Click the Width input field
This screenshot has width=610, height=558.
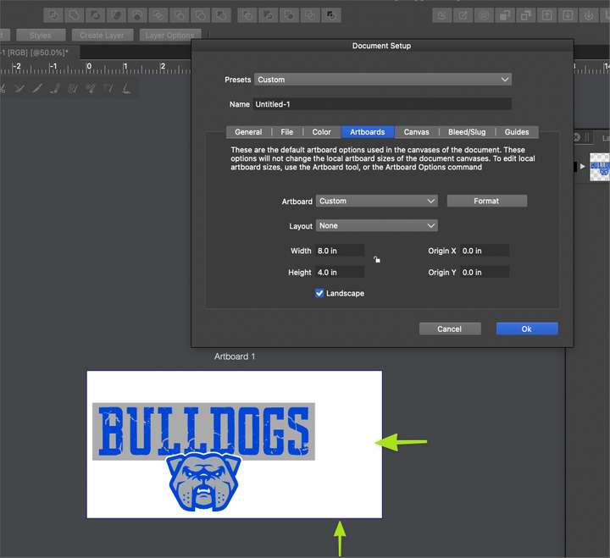click(340, 251)
